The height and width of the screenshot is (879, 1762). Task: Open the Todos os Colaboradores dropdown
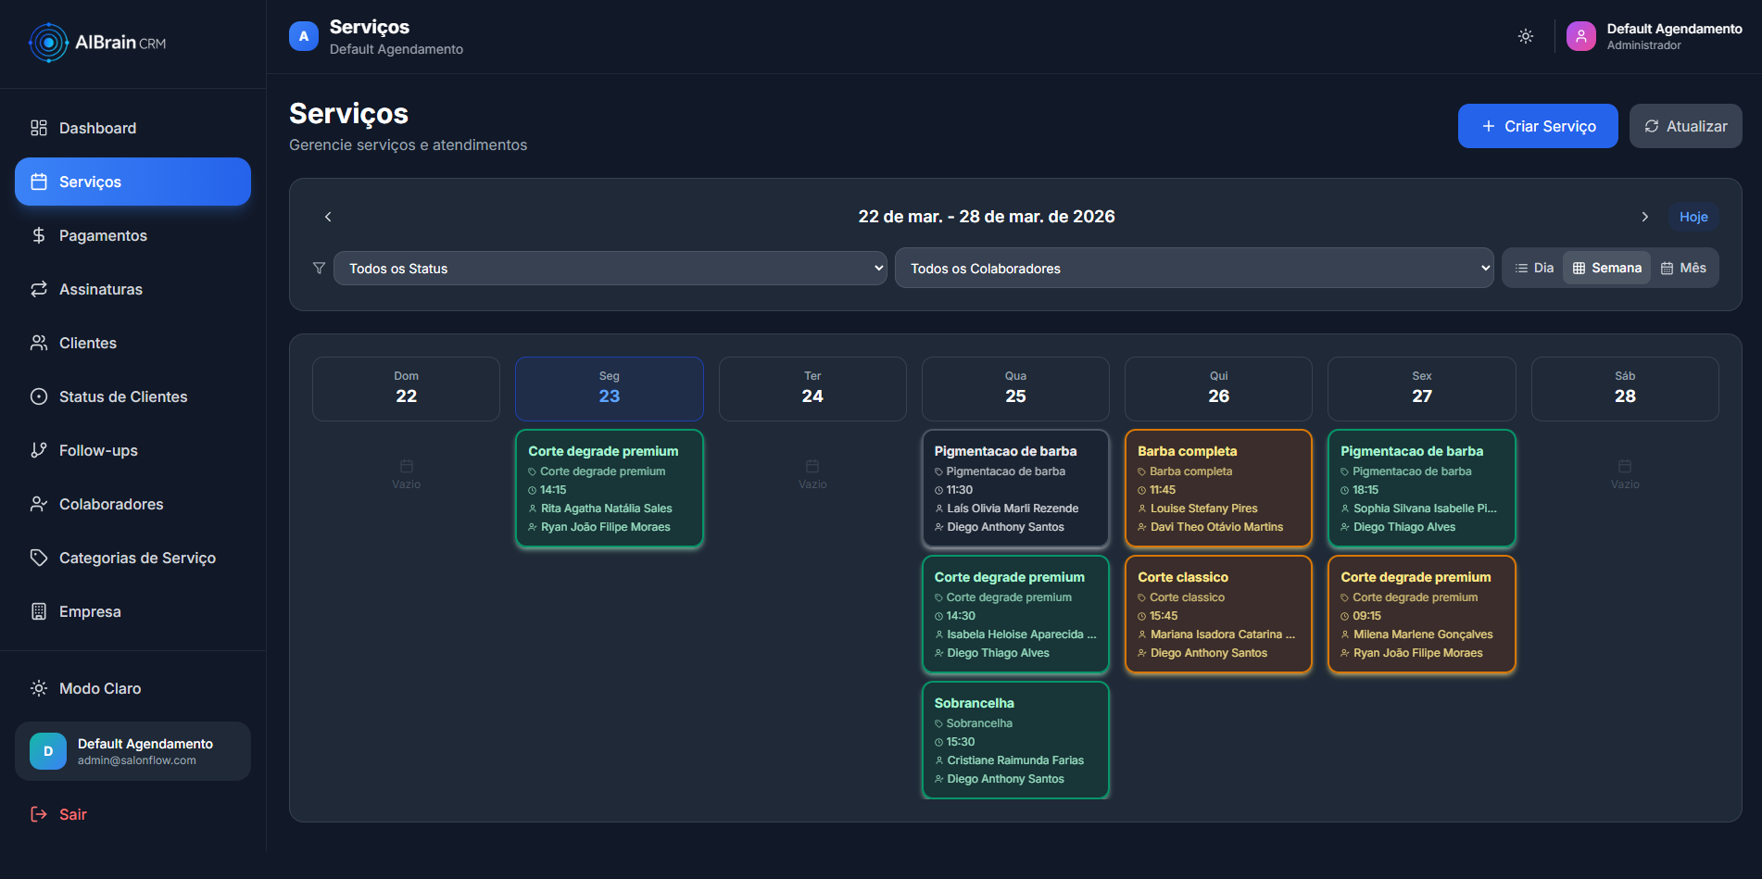(x=1194, y=269)
